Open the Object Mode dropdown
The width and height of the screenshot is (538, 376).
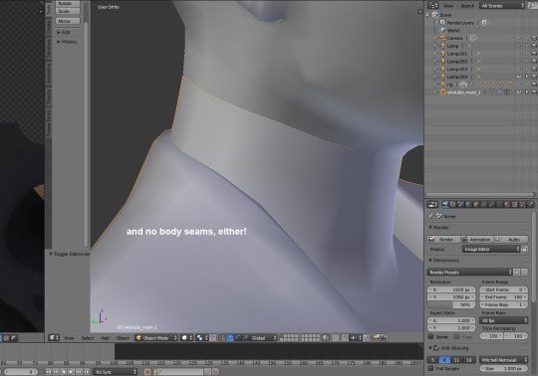[156, 338]
